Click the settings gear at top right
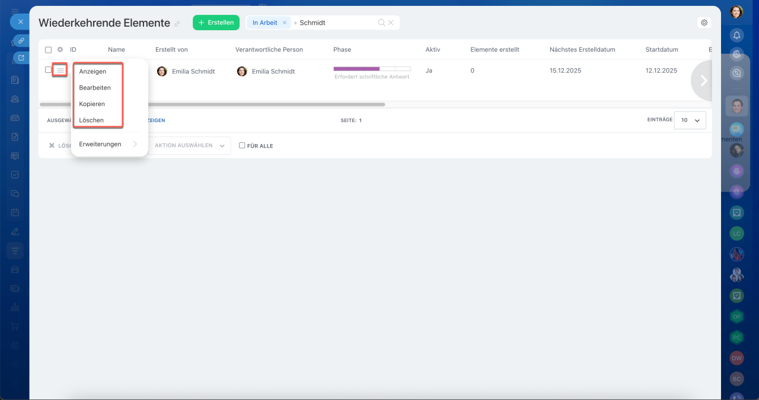 pyautogui.click(x=704, y=23)
